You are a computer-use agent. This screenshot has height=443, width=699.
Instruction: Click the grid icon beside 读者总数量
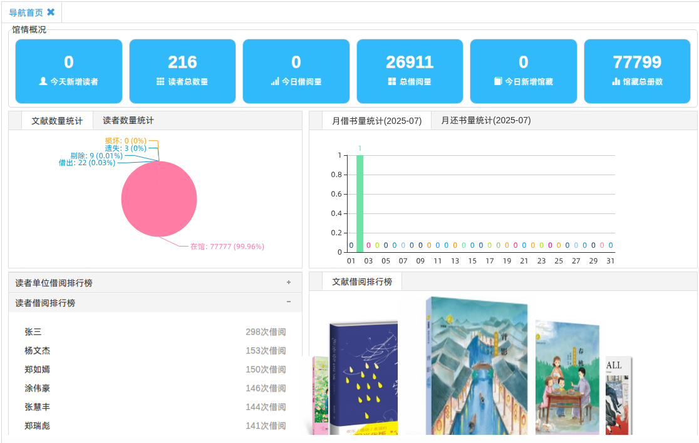(x=160, y=81)
